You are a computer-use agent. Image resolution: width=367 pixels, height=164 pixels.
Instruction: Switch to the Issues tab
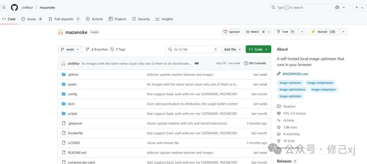(32, 19)
